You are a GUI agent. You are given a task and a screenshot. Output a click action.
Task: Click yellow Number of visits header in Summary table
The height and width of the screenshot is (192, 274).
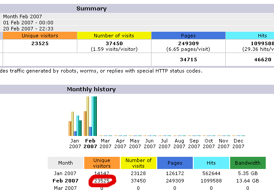coord(114,36)
